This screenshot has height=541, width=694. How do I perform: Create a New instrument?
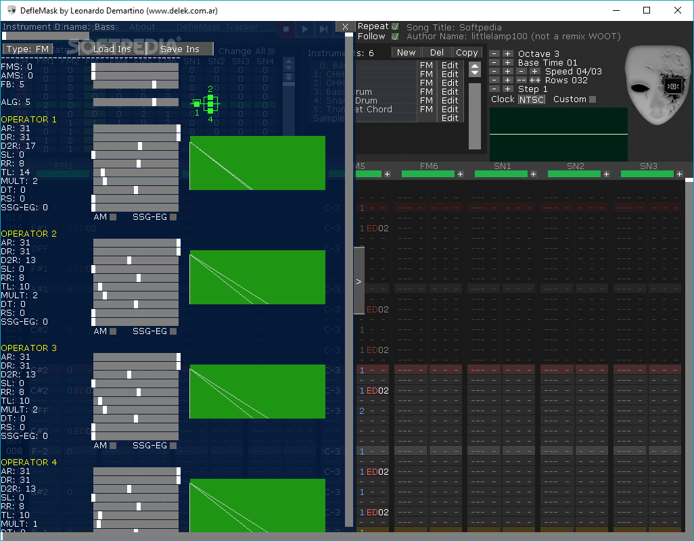pos(406,52)
